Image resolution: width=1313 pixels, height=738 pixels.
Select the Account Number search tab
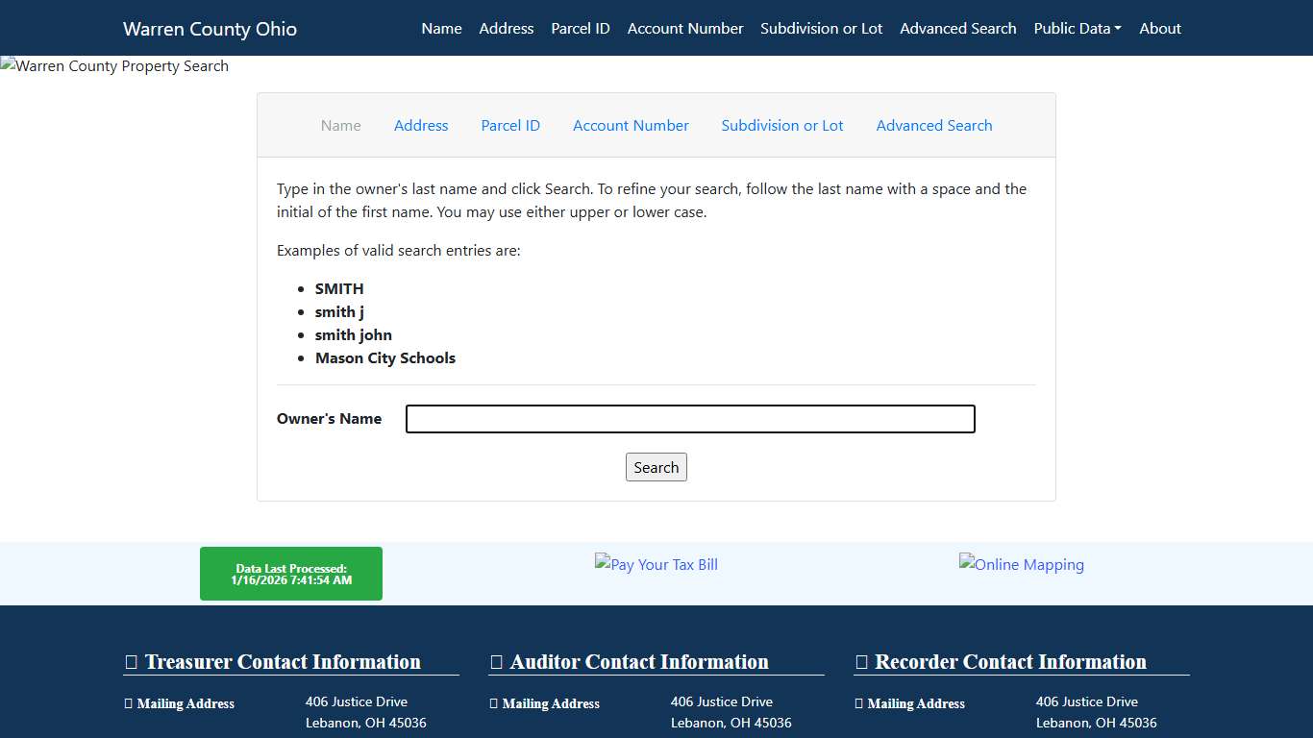631,125
